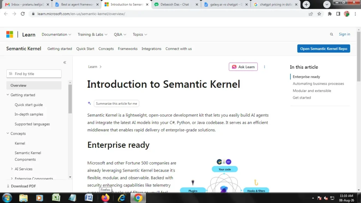Screen dimensions: 361x203
Task: Launch Word from the taskbar
Action: pos(89,198)
